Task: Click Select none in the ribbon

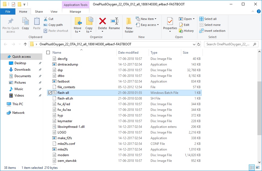Action: click(210, 25)
